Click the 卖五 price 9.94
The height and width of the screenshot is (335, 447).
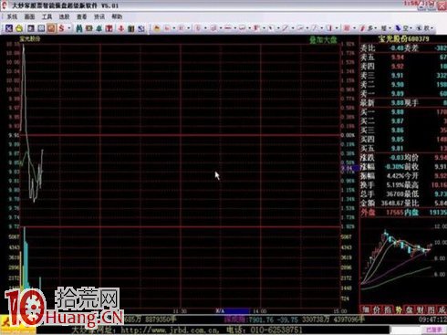[398, 58]
